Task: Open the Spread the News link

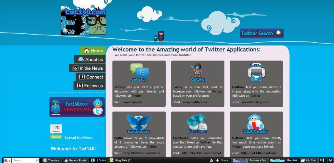Action: (78, 137)
